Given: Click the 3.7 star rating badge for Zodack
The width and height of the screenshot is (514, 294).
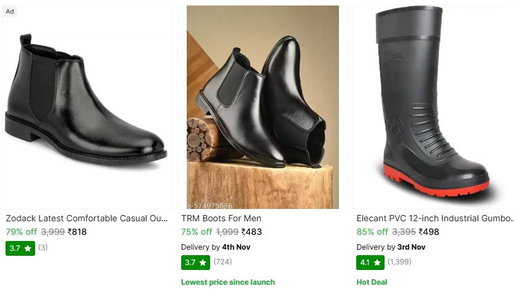Looking at the screenshot, I should tap(20, 248).
